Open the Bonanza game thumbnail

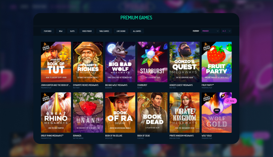88,112
